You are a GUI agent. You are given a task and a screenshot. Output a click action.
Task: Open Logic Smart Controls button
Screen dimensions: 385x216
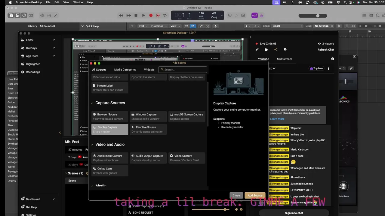pyautogui.click(x=42, y=15)
